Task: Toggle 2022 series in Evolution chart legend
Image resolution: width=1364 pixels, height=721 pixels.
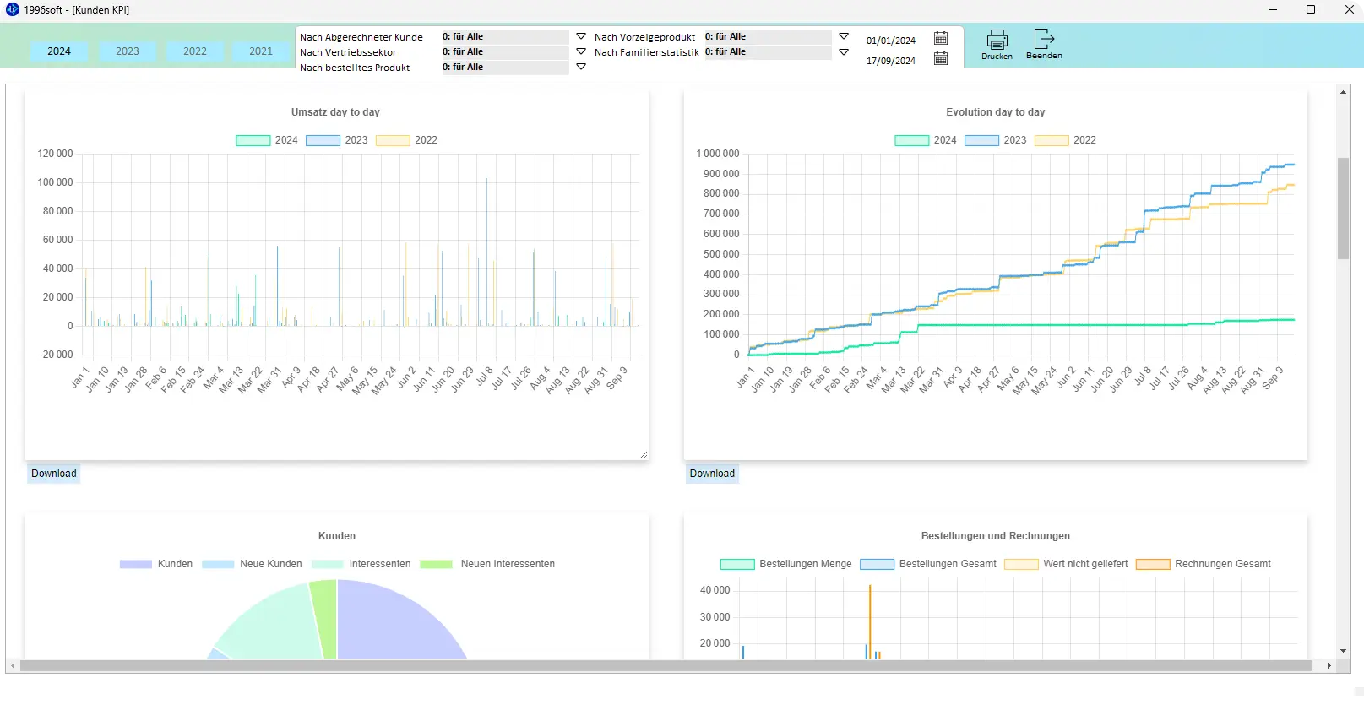Action: (x=1065, y=140)
